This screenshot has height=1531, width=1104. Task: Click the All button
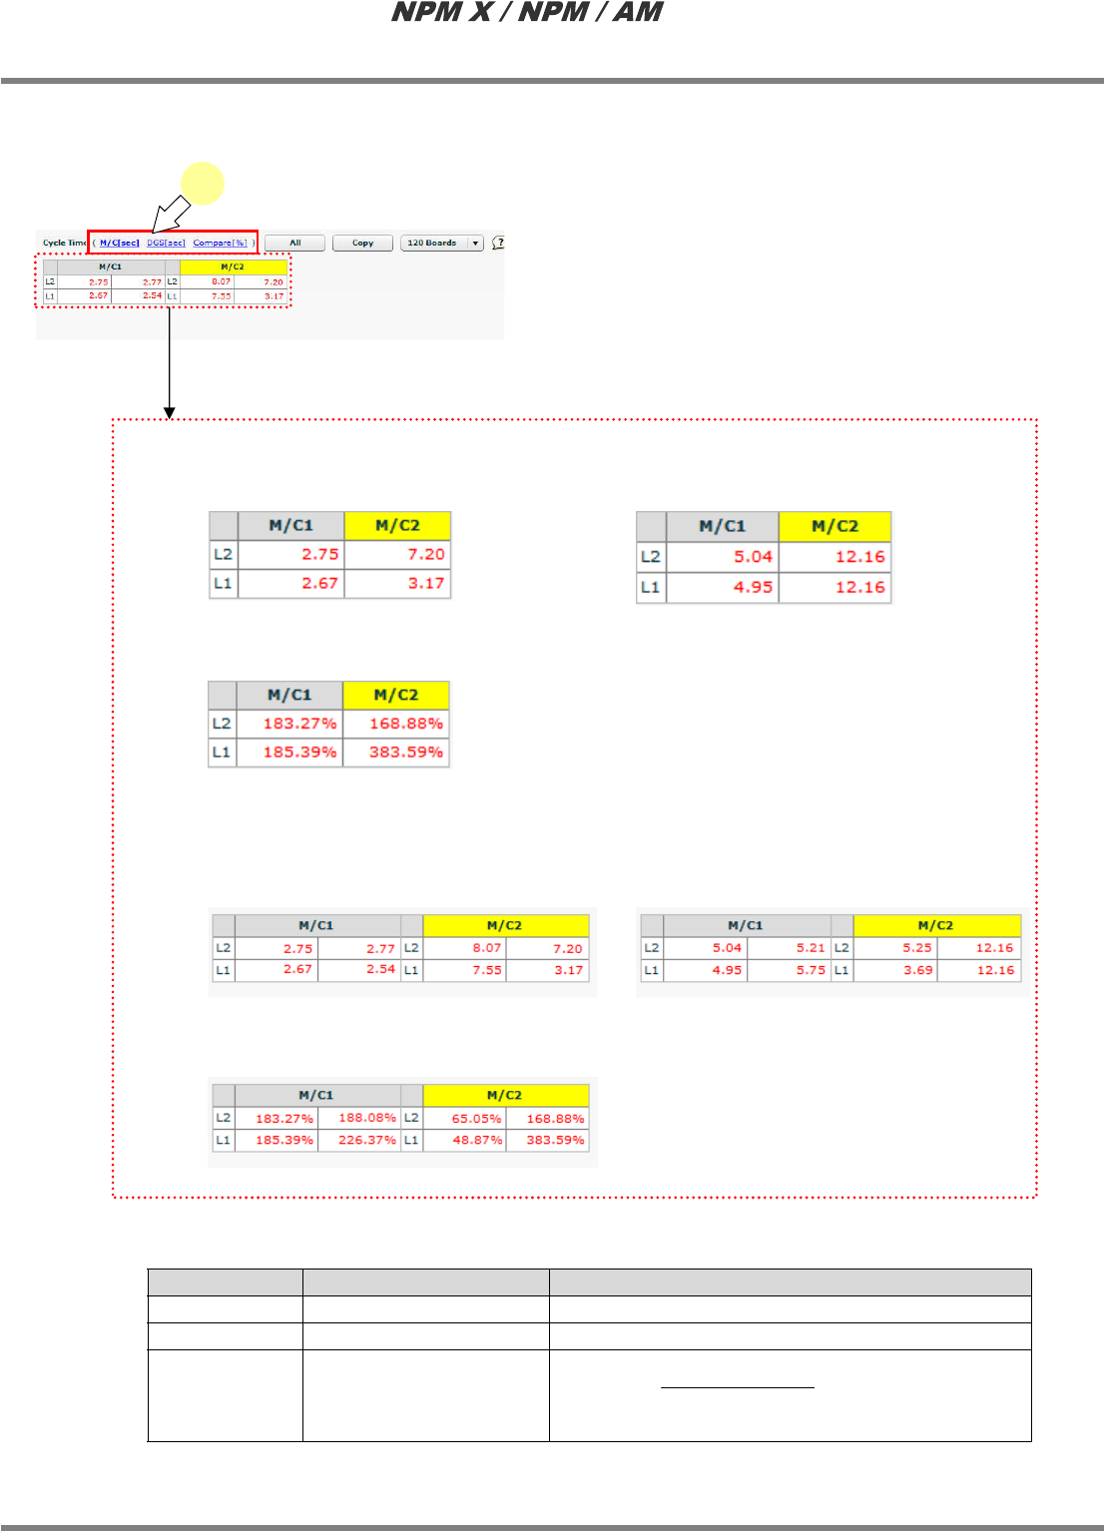294,243
